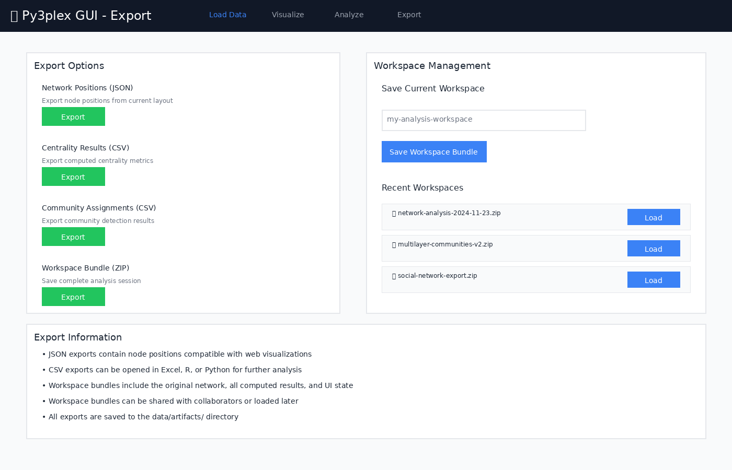Go to the Analyze tab
This screenshot has height=470, width=732.
349,15
